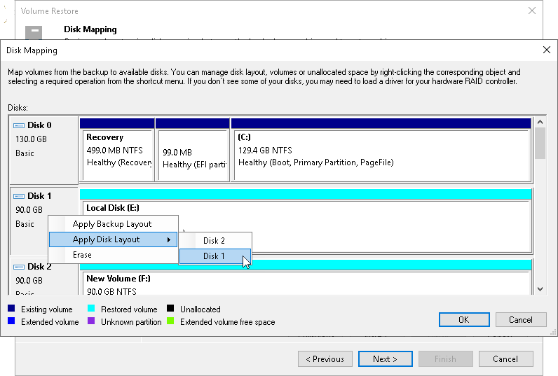Click the '130.0 GB' size of Disk 0
The image size is (558, 376).
[x=31, y=139]
